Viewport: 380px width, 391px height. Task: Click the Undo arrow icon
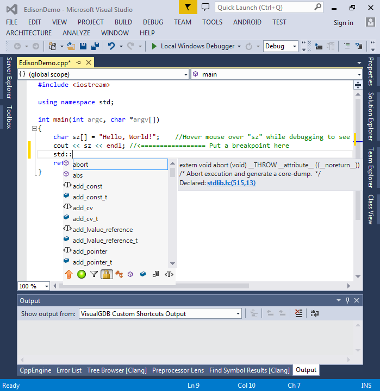111,46
